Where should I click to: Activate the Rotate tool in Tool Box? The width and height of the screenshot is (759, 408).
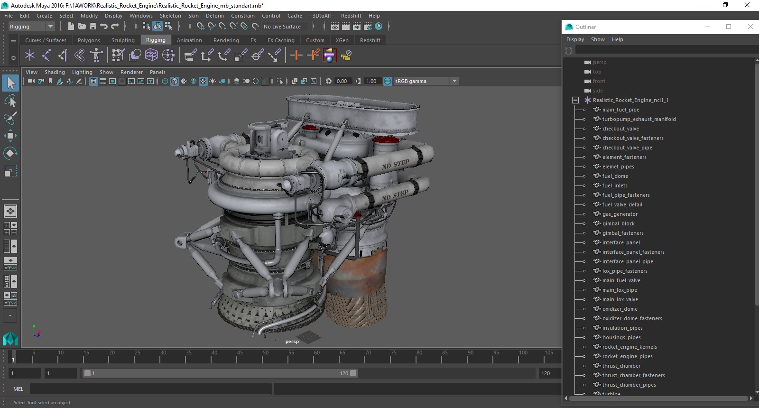(x=10, y=153)
